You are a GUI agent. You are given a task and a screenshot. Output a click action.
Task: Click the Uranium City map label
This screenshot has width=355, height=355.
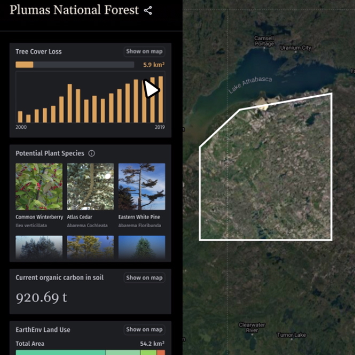pos(296,48)
